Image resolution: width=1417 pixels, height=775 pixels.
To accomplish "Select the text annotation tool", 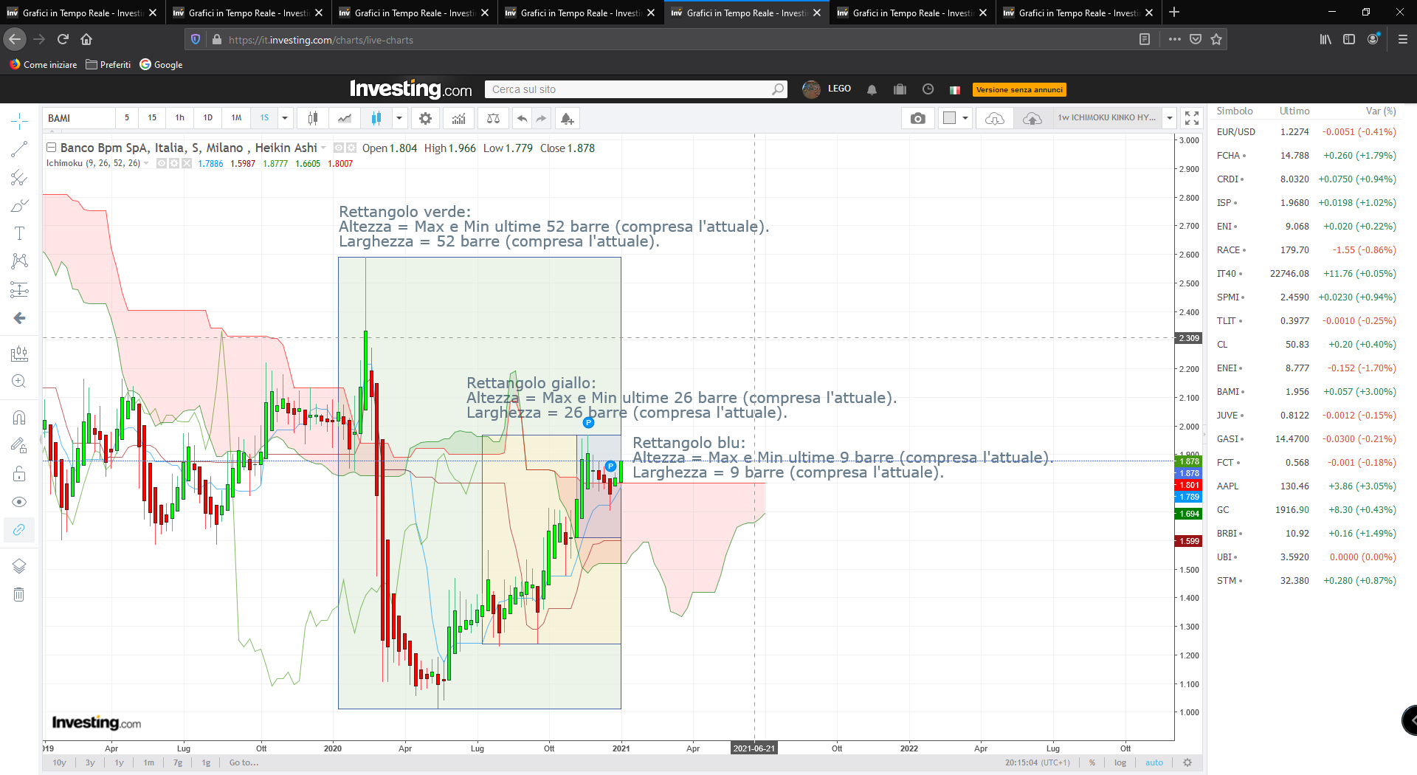I will click(x=19, y=233).
